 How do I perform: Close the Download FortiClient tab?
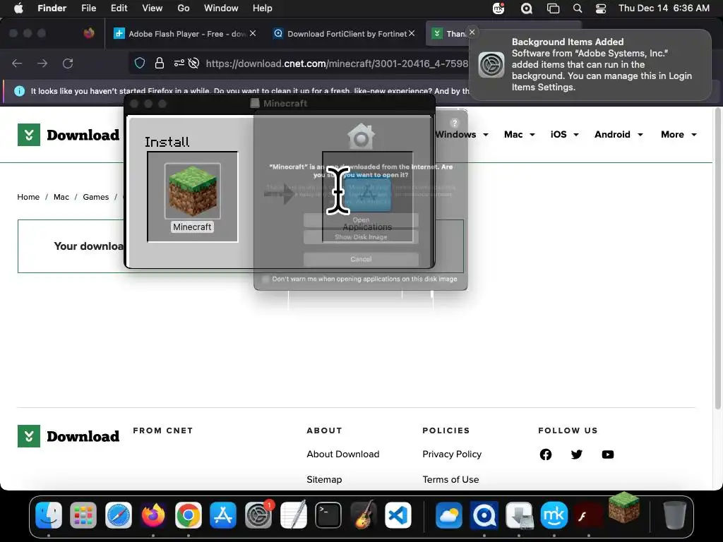point(412,33)
